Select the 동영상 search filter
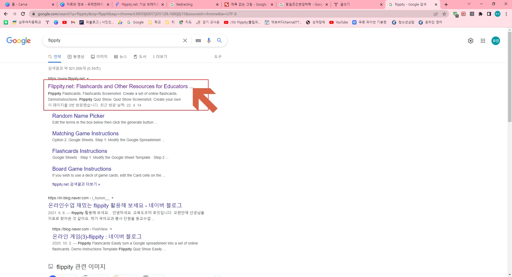The height and width of the screenshot is (277, 512). coord(76,56)
